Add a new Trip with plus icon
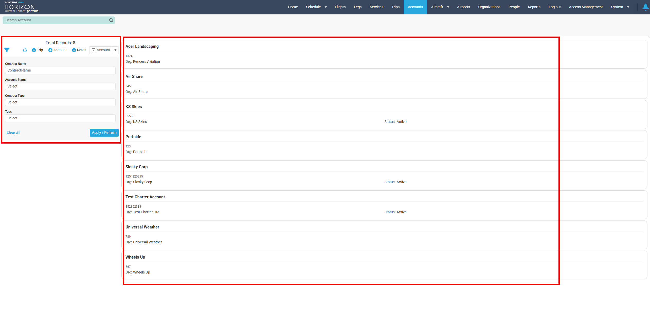 point(37,50)
